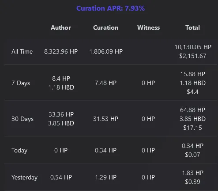Screen dimensions: 218x191
Task: Click the 1.18 HBD author value
Action: pos(61,87)
